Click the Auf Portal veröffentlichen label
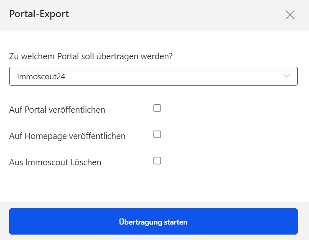This screenshot has height=240, width=309. (57, 110)
